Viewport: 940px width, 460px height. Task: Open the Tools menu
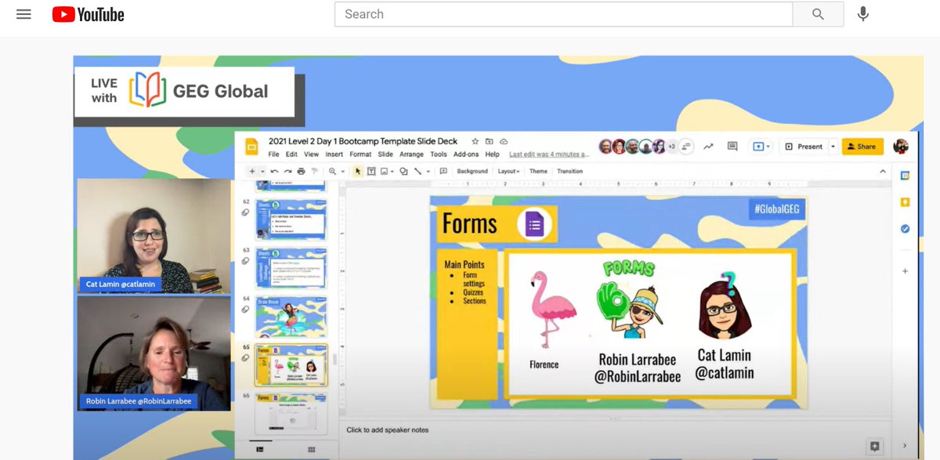439,154
